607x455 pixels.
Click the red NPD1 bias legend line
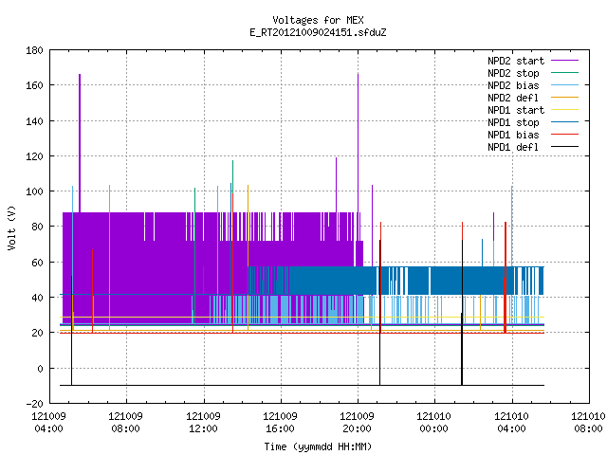click(x=564, y=135)
